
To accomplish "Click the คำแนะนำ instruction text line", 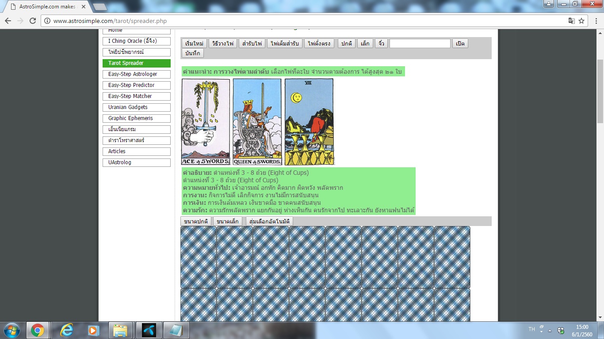I will pyautogui.click(x=292, y=72).
